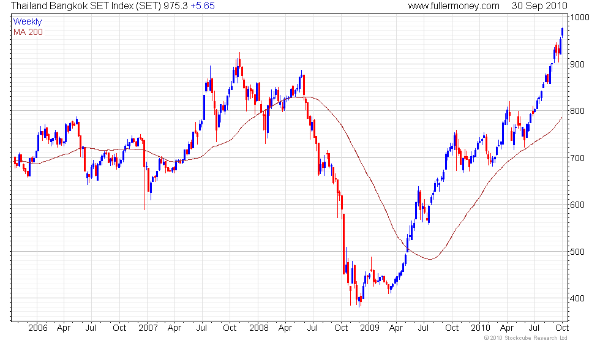The height and width of the screenshot is (343, 600).
Task: Click the '2010' year axis label
Action: click(x=480, y=328)
